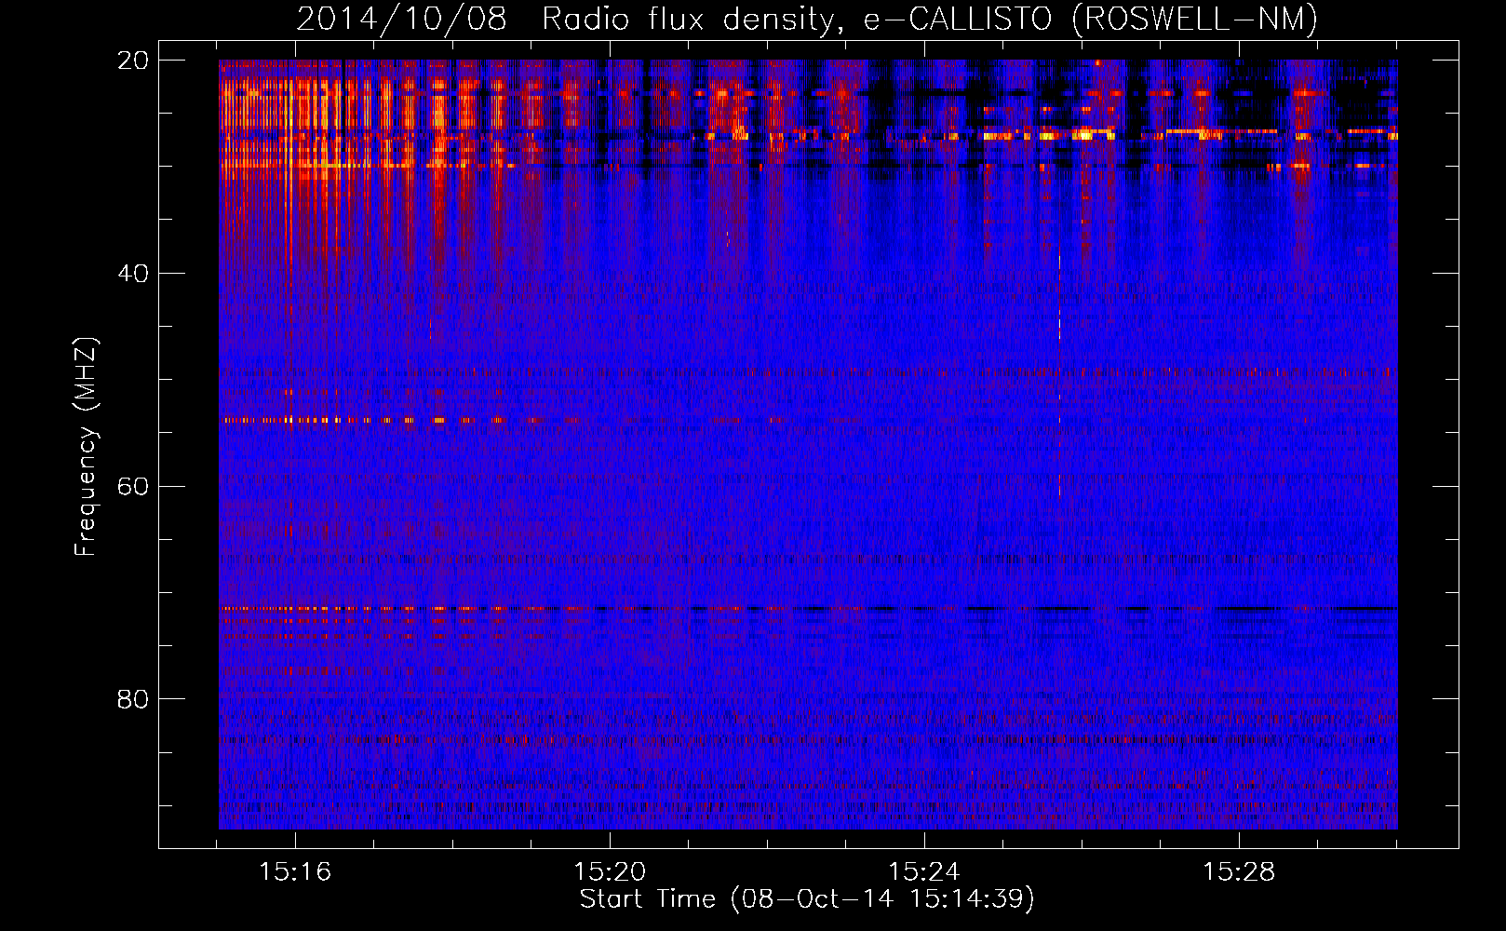The height and width of the screenshot is (931, 1506).
Task: Click the 15:24 time tick label
Action: click(924, 871)
